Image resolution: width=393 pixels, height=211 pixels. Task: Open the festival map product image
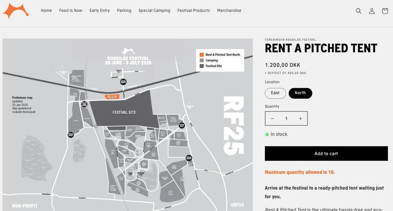pyautogui.click(x=128, y=124)
